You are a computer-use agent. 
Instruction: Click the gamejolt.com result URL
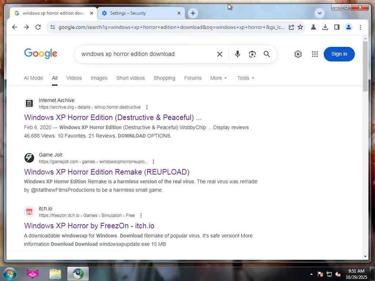point(93,162)
